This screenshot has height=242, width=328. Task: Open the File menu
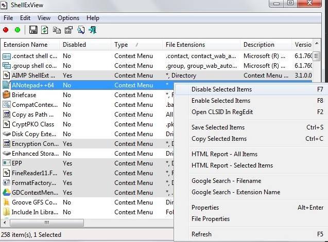8,18
